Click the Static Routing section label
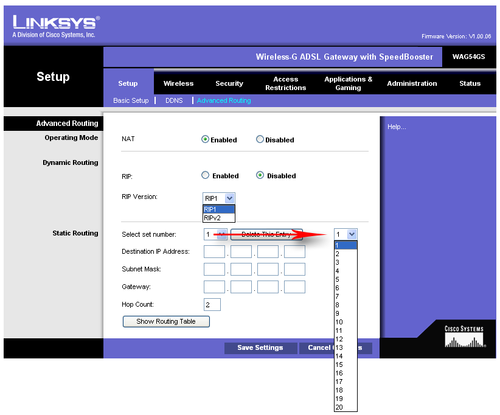The image size is (500, 415). pos(75,233)
